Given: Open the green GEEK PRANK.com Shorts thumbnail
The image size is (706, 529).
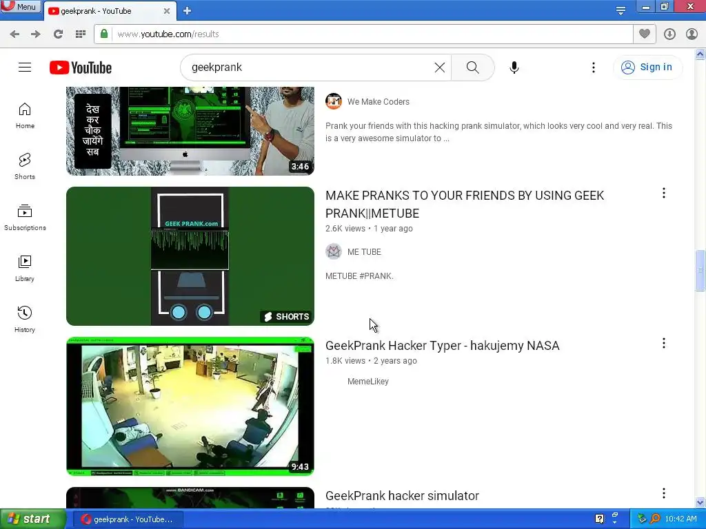Looking at the screenshot, I should click(190, 256).
